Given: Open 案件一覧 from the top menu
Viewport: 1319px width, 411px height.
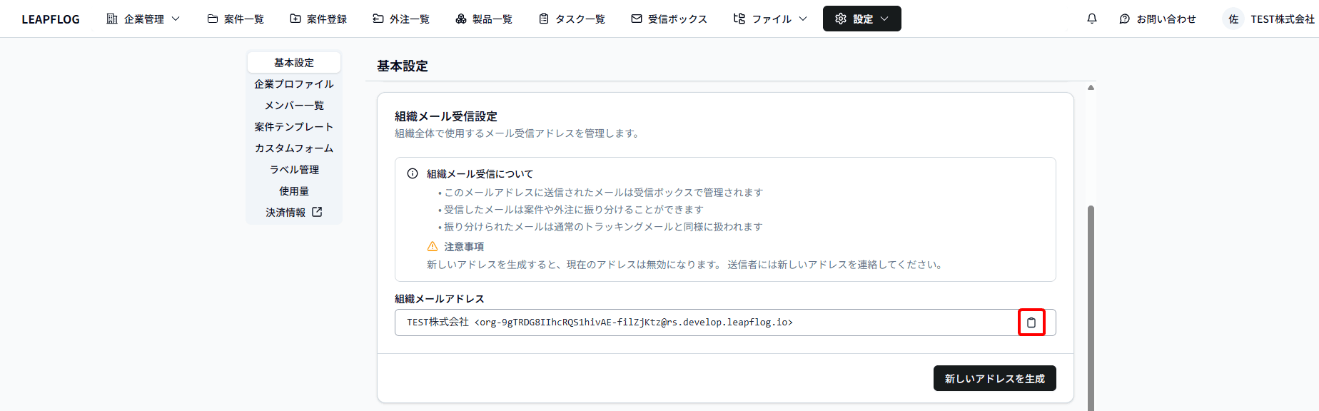Looking at the screenshot, I should pyautogui.click(x=236, y=19).
